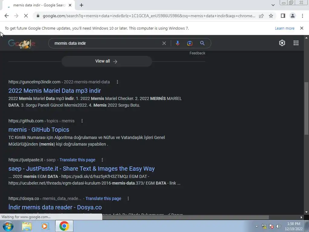This screenshot has height=232, width=309.
Task: Clear the search box text
Action: click(164, 43)
